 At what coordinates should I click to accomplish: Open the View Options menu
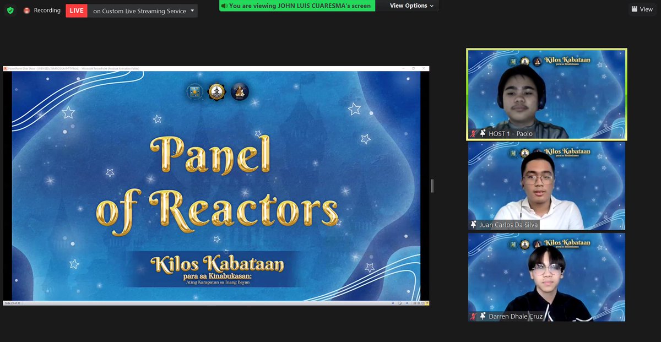411,6
